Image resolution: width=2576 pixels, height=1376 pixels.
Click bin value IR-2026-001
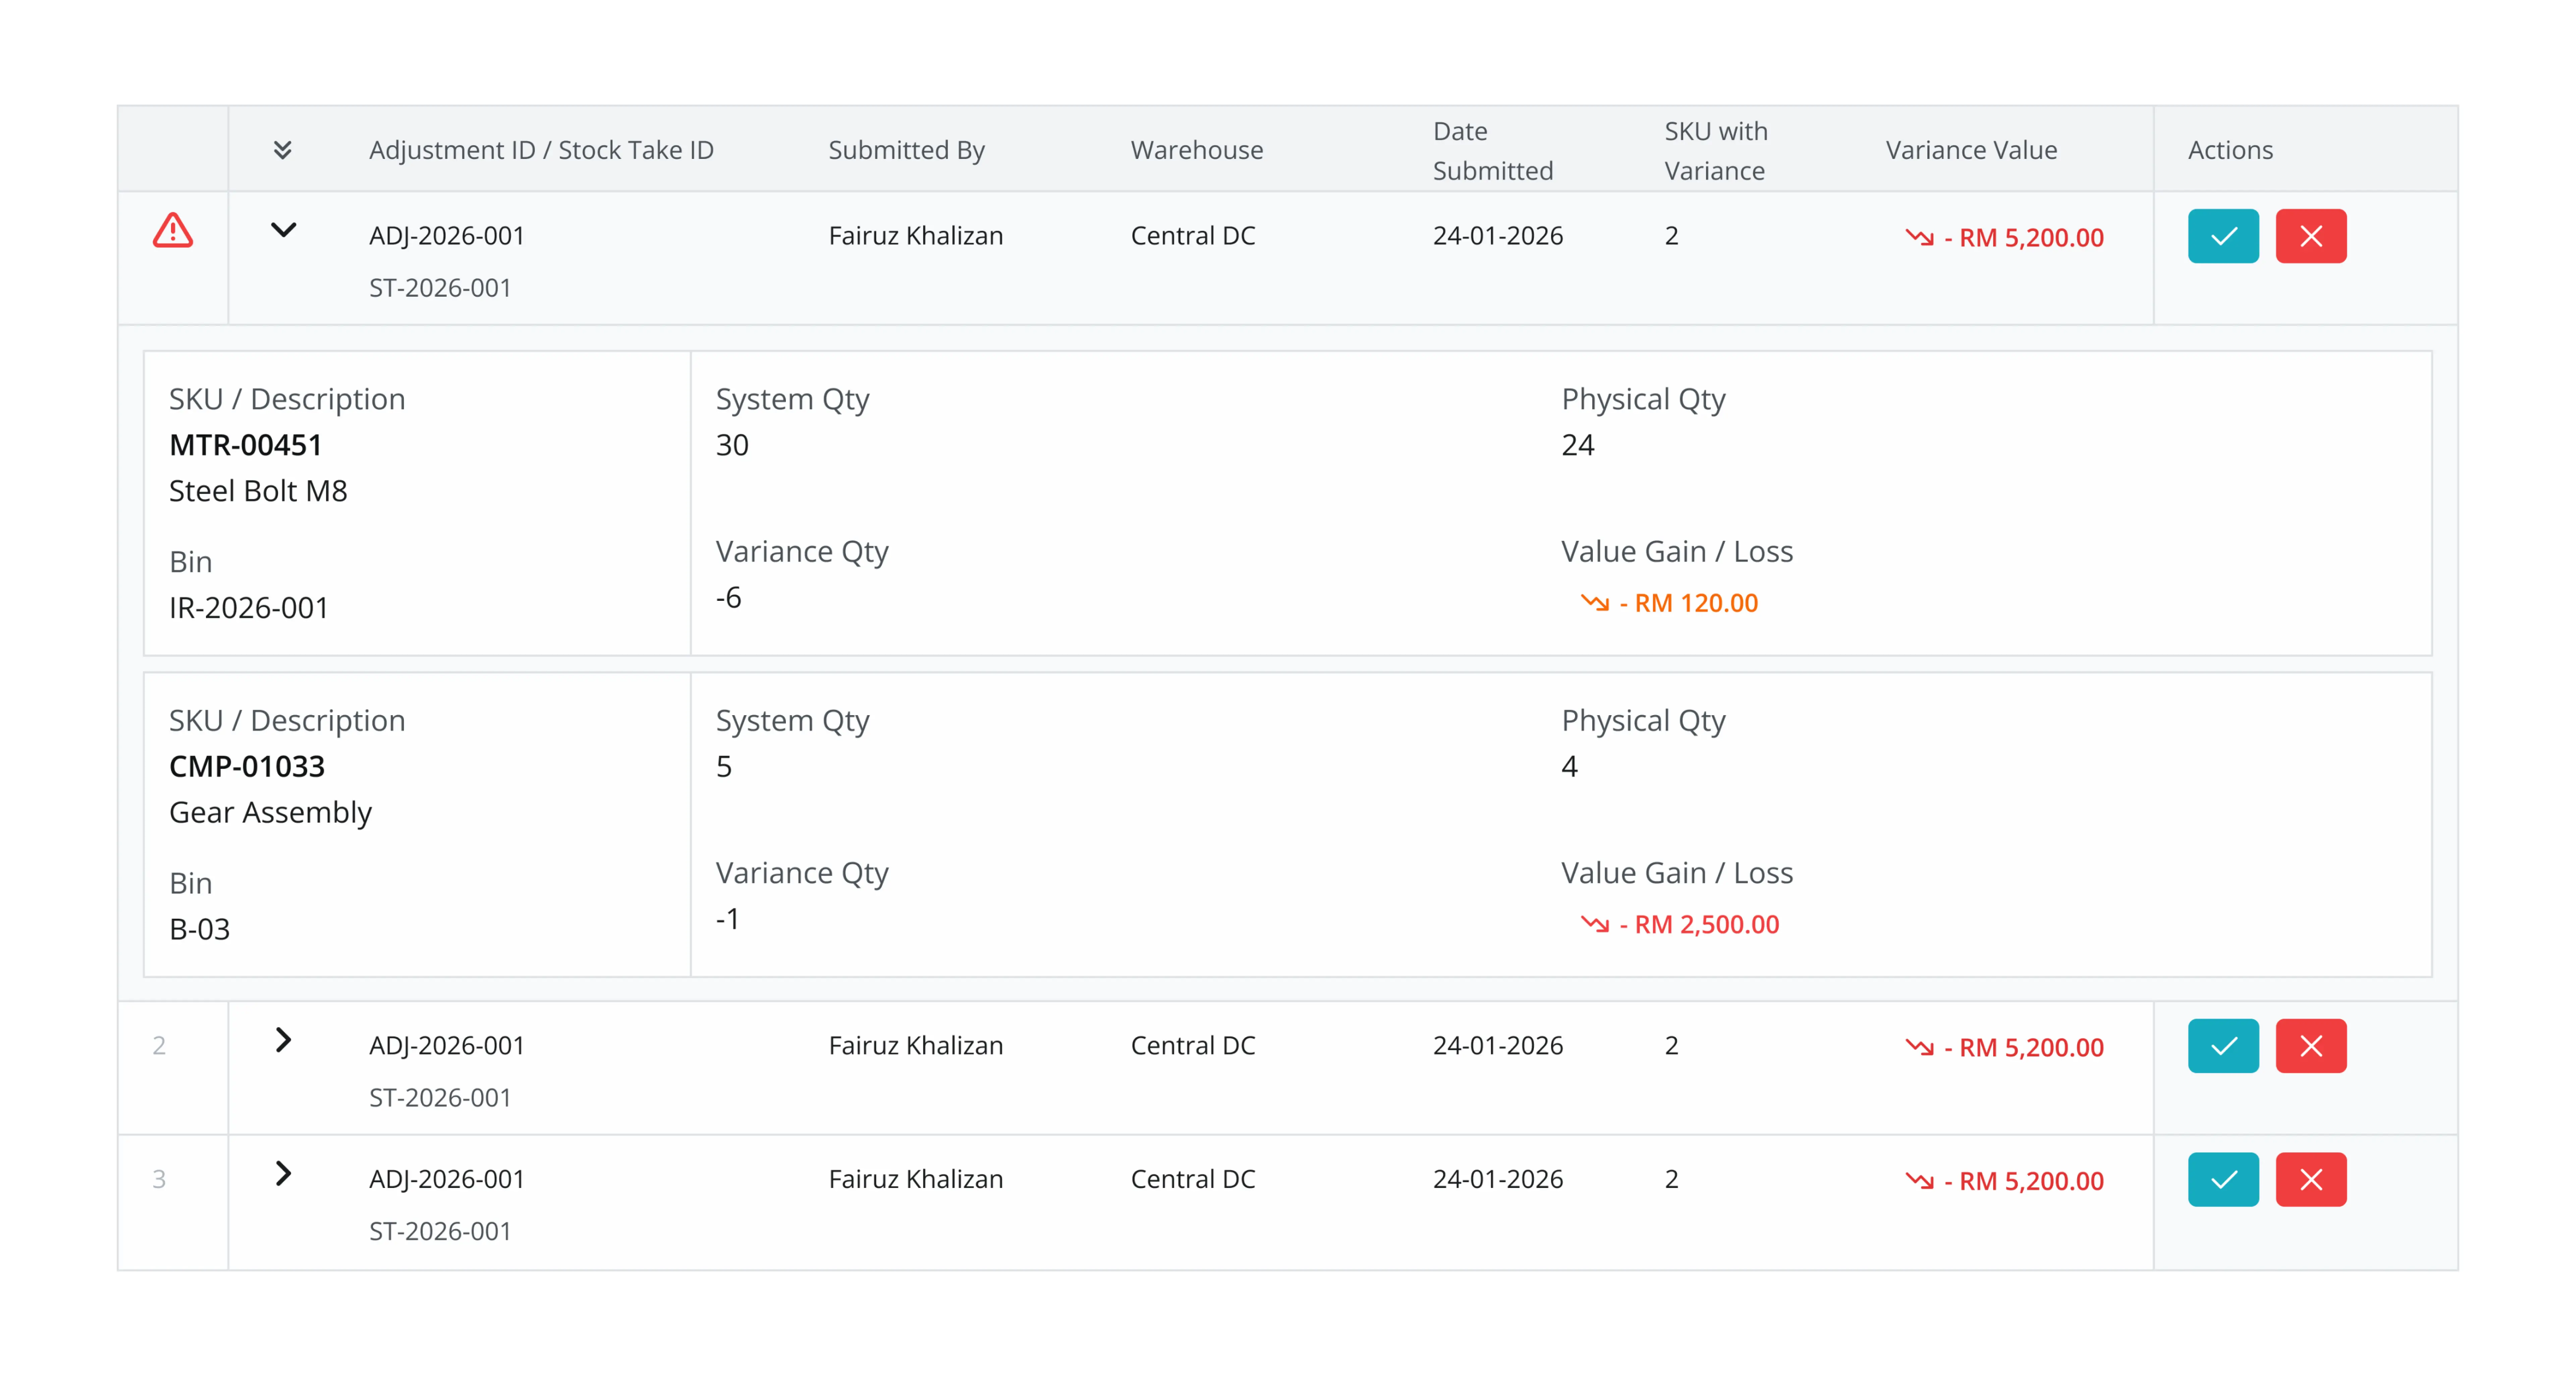click(249, 608)
